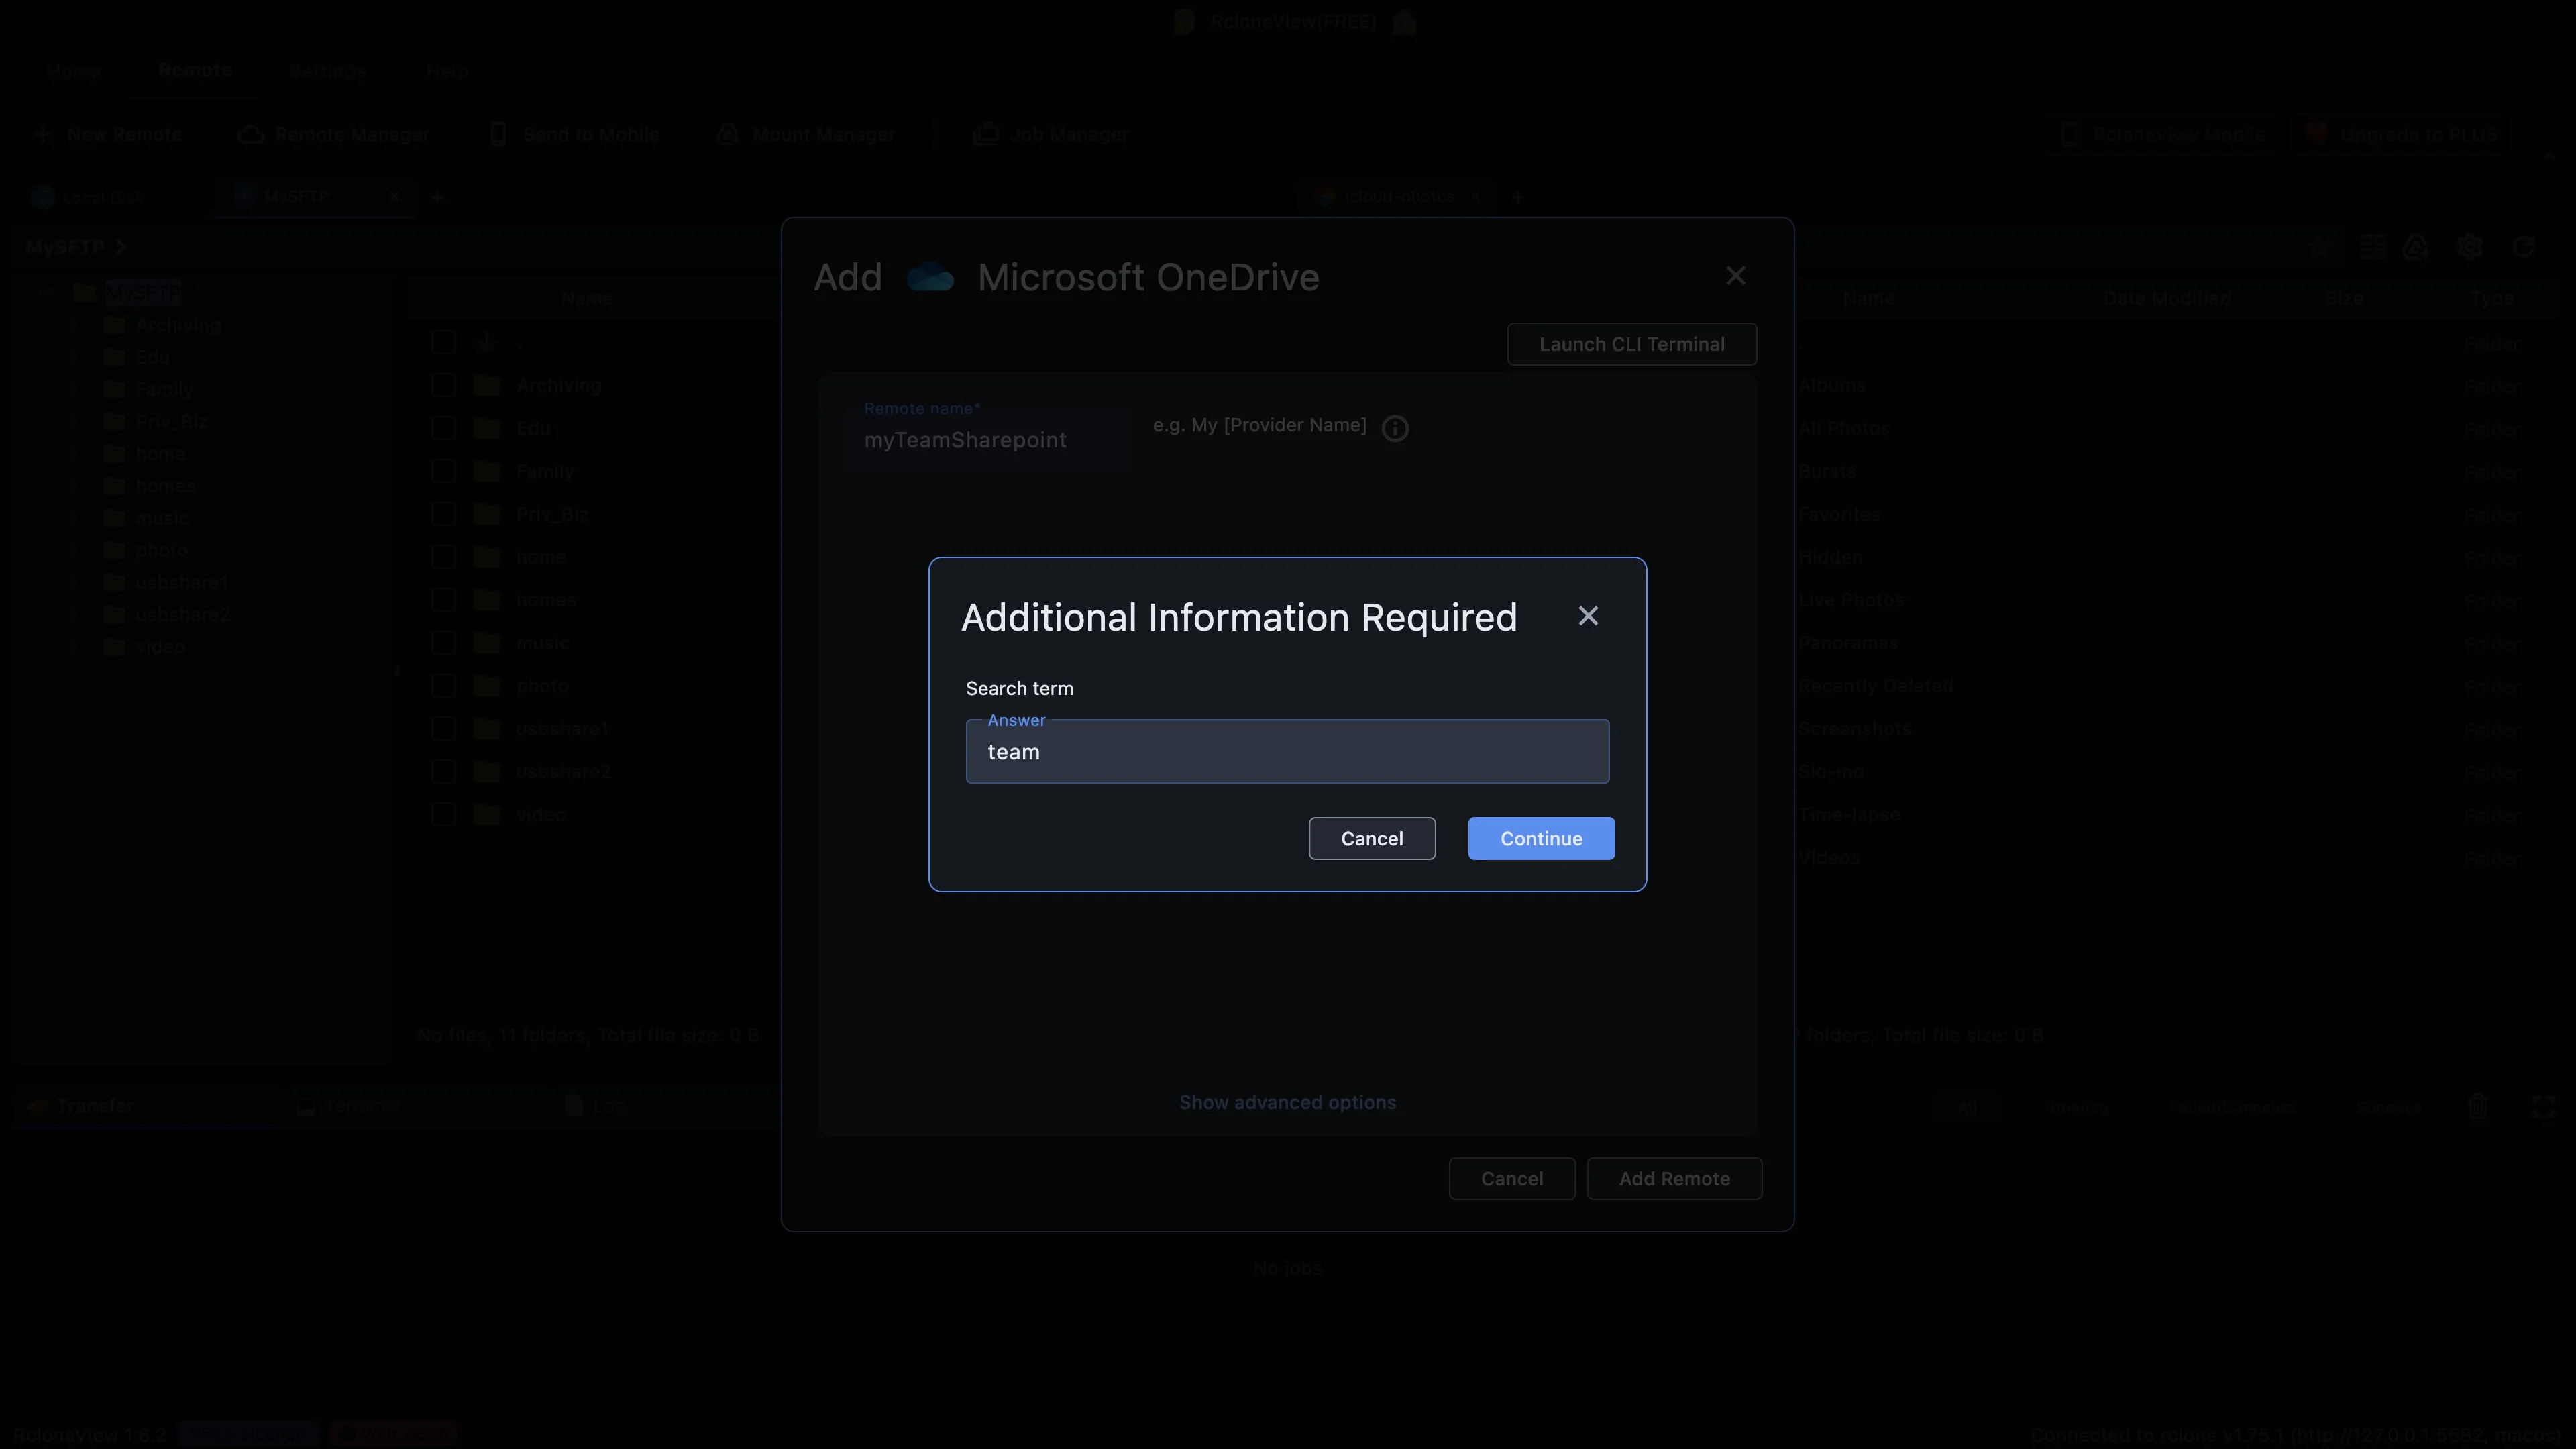Viewport: 2576px width, 1449px height.
Task: Open the right pane settings gear icon
Action: [2470, 246]
